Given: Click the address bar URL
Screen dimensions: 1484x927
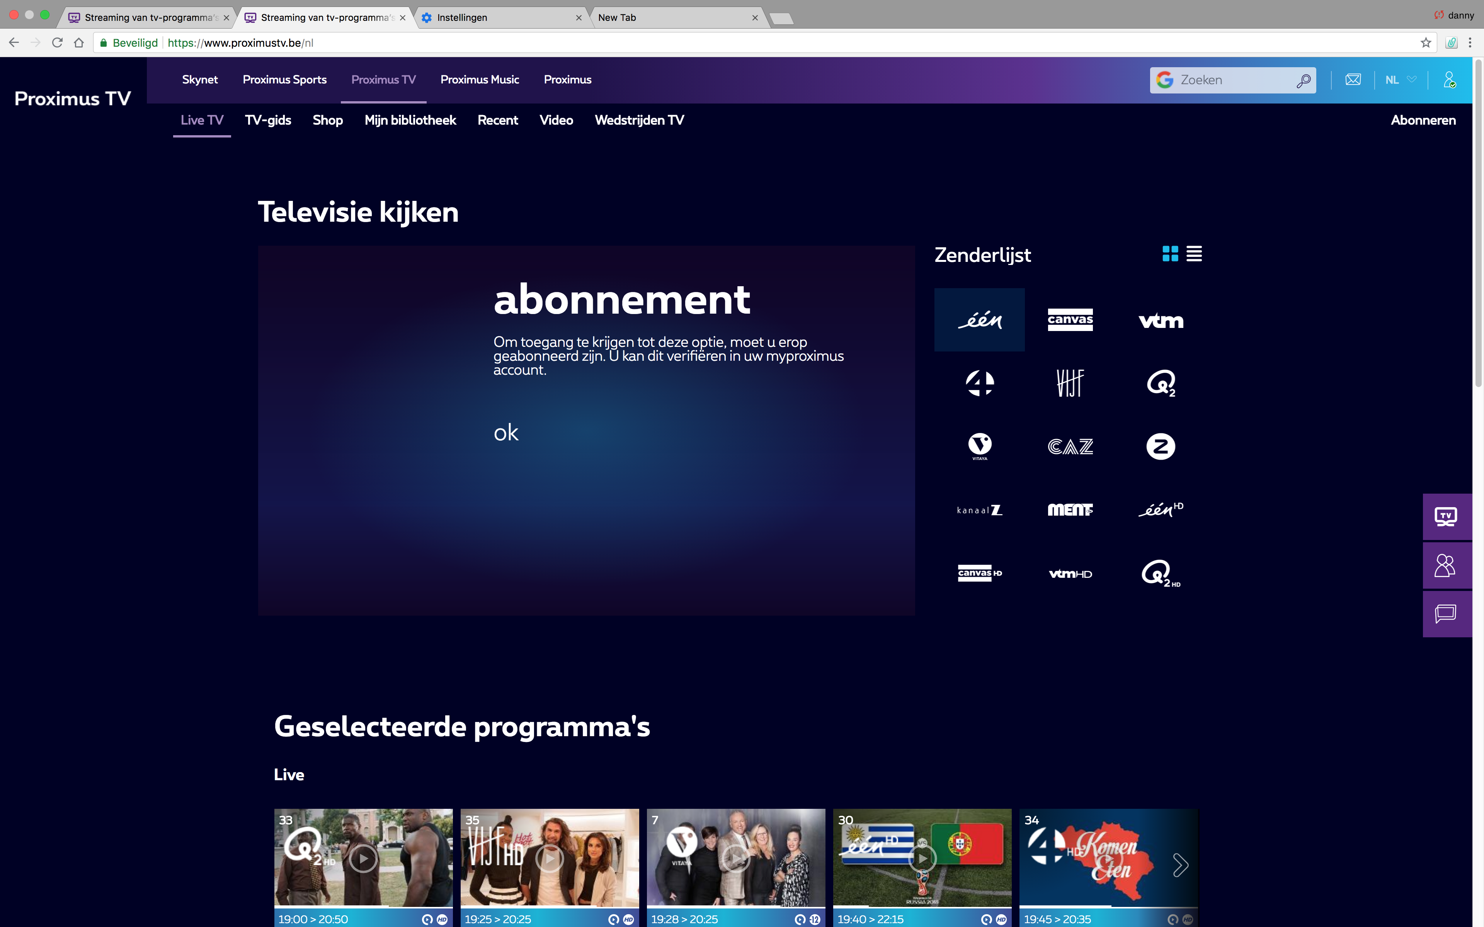Looking at the screenshot, I should pyautogui.click(x=240, y=43).
